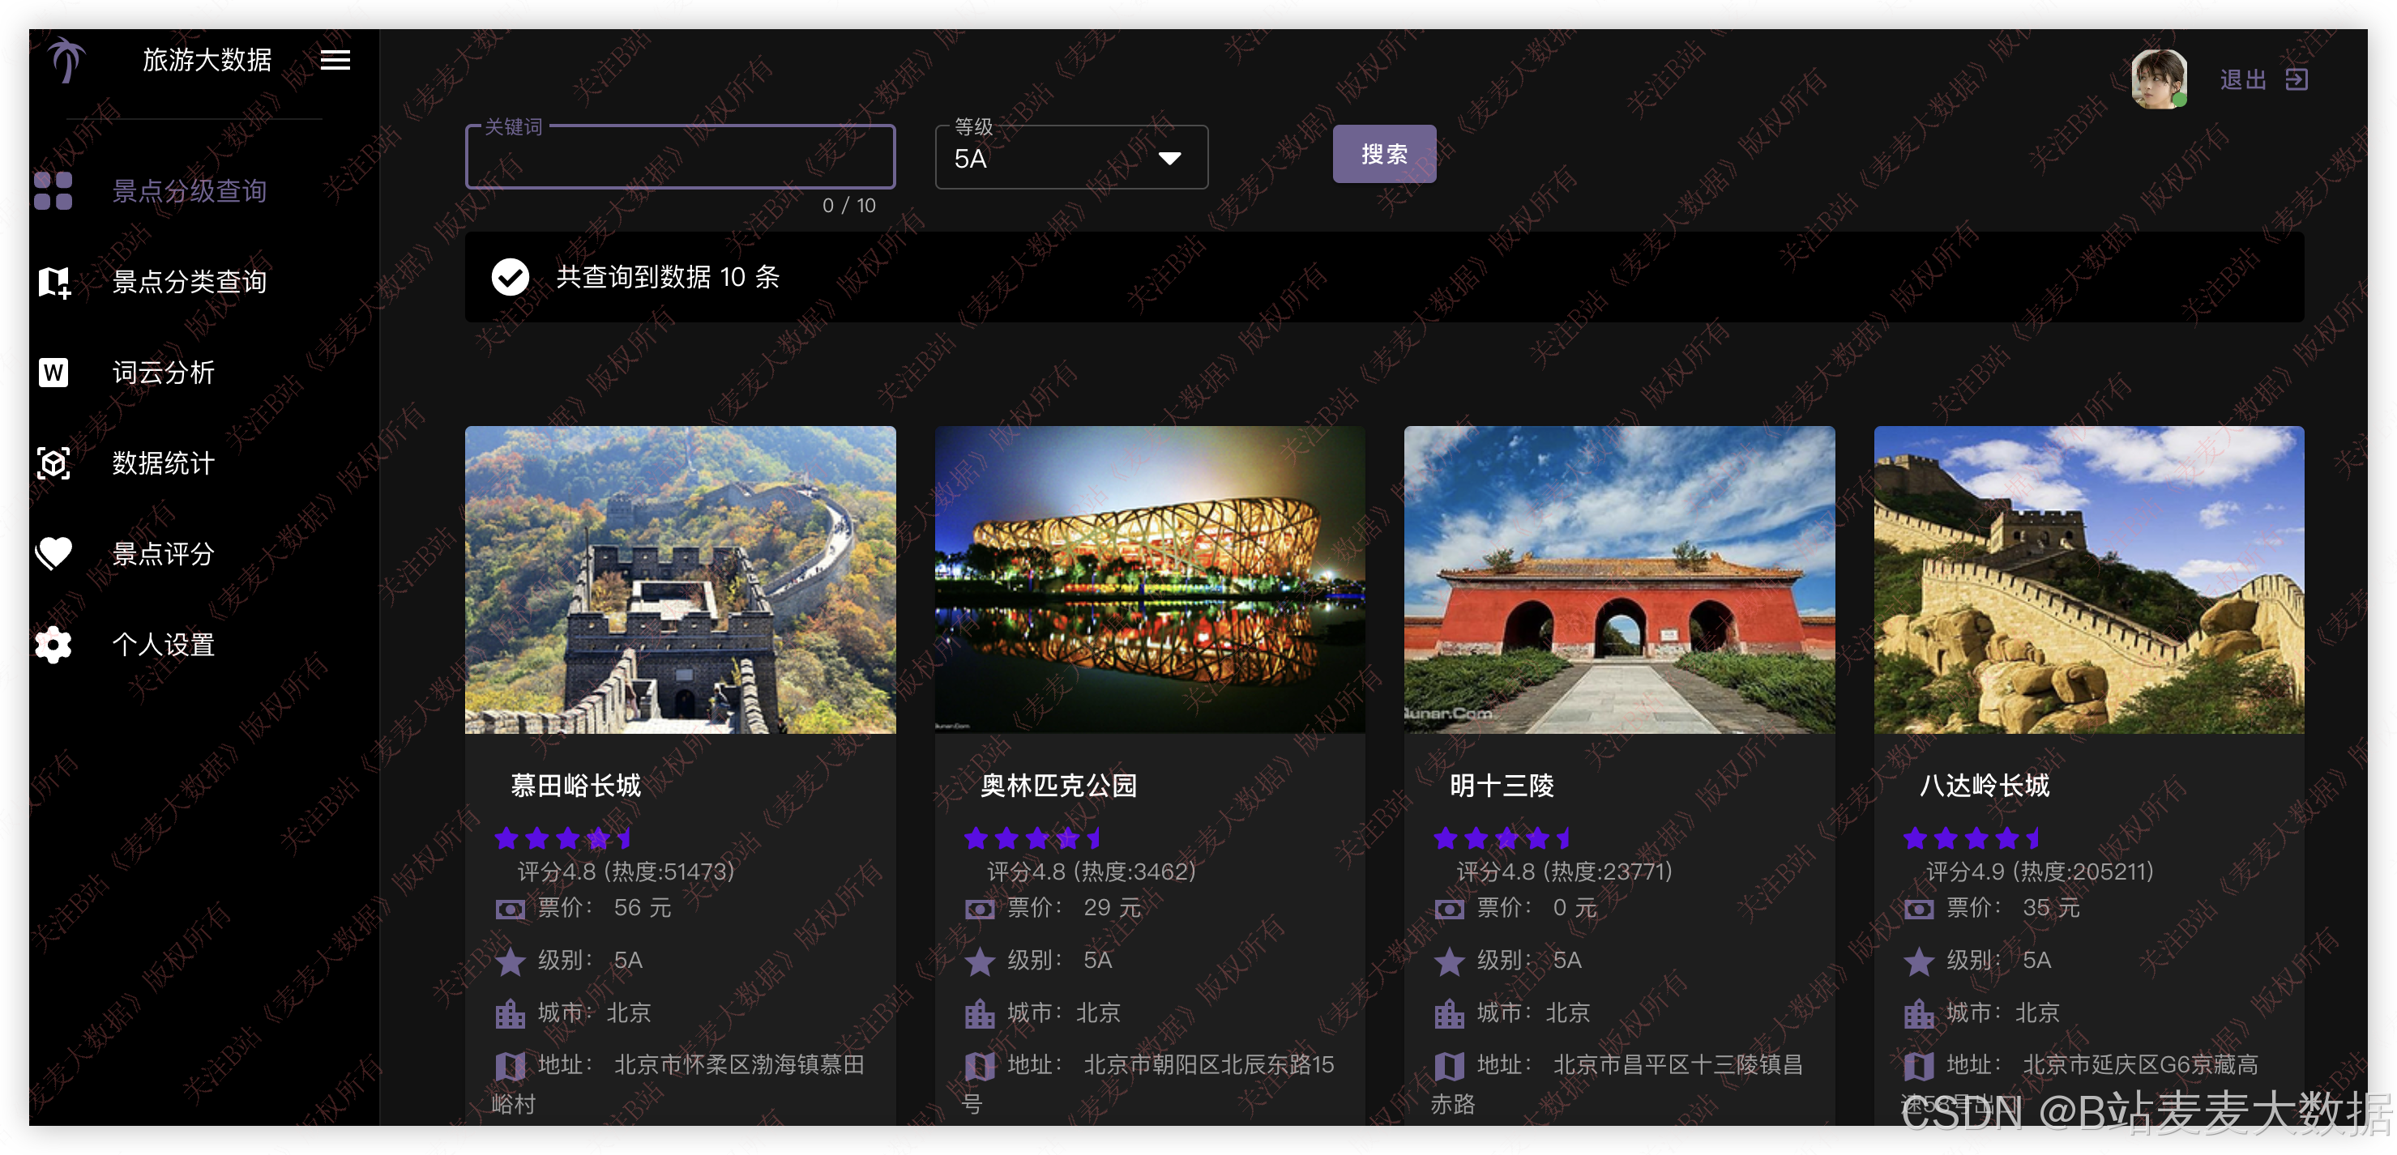Click address 北京市怀柔区渤海镇慕田峪村

click(x=679, y=1085)
